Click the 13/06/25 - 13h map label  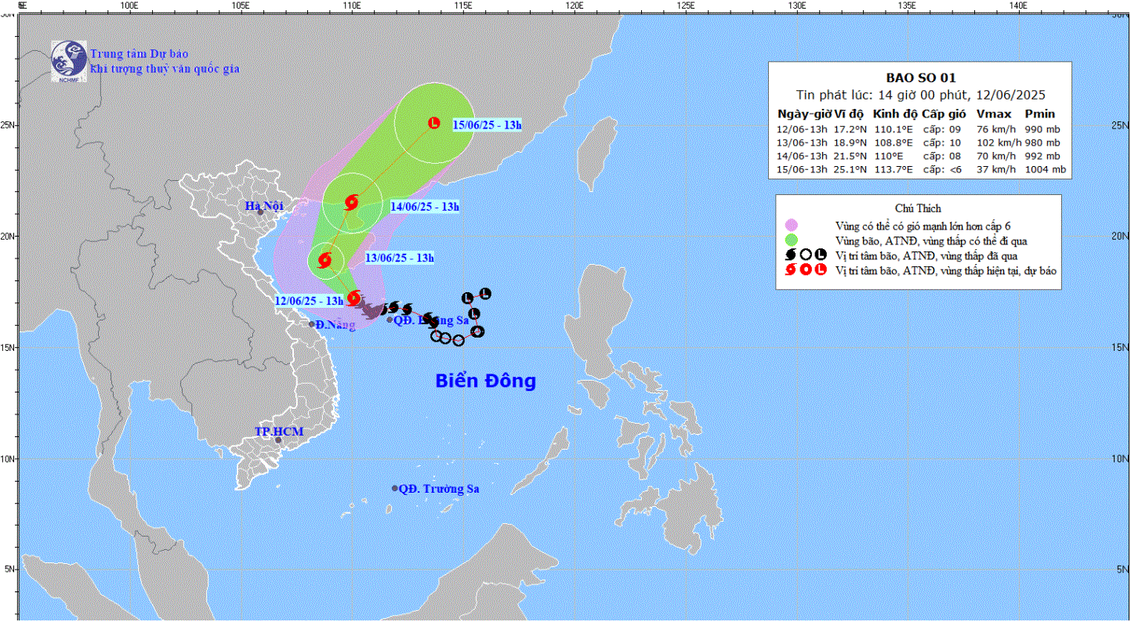tap(400, 258)
